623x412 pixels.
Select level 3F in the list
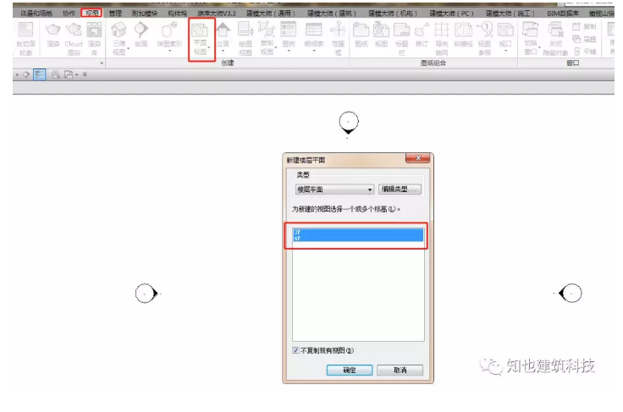pyautogui.click(x=358, y=232)
